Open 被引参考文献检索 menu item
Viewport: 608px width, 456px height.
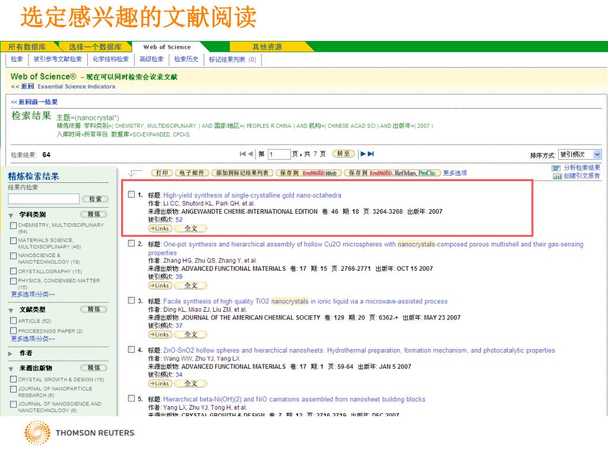click(x=58, y=59)
